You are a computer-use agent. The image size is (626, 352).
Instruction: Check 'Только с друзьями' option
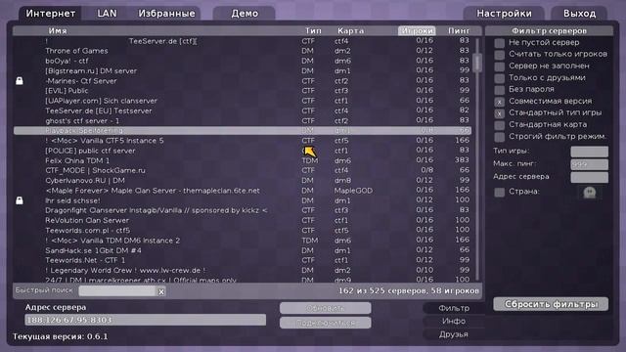pos(499,78)
